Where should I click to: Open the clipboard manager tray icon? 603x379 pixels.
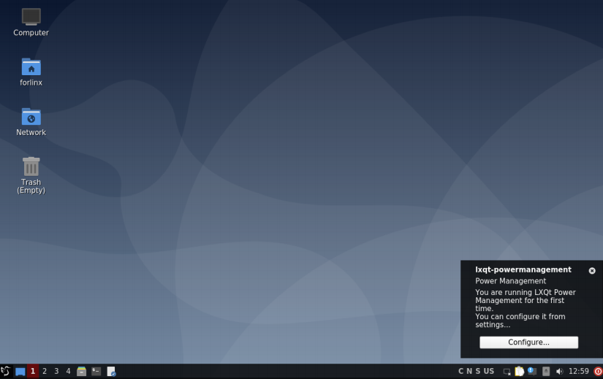[x=520, y=371]
